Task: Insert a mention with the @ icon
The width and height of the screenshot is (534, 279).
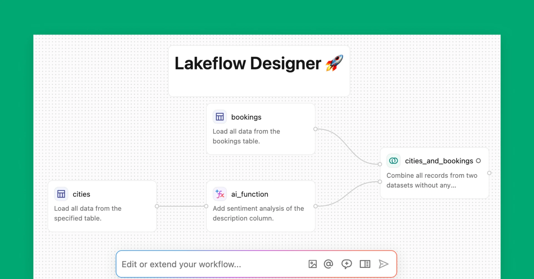Action: click(x=328, y=264)
